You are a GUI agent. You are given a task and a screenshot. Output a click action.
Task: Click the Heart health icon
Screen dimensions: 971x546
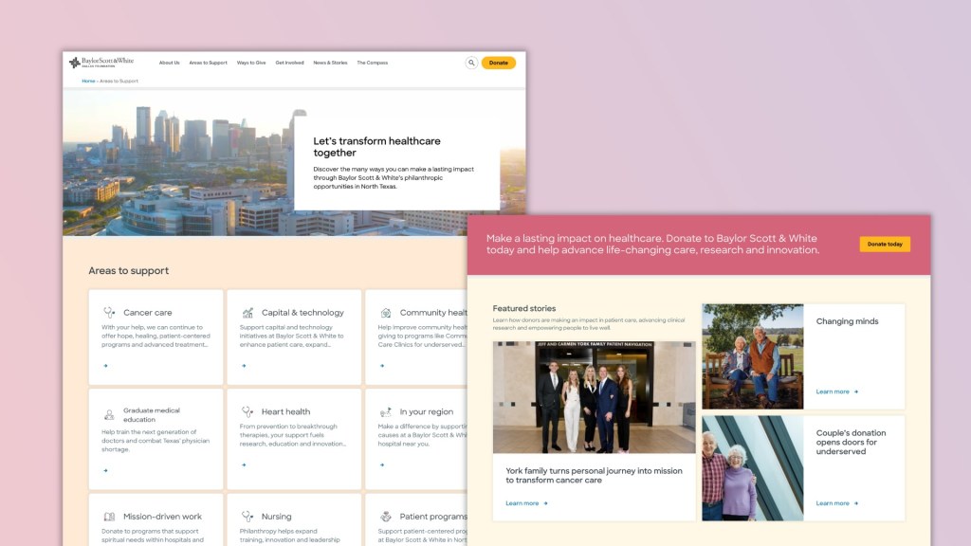[x=247, y=411]
